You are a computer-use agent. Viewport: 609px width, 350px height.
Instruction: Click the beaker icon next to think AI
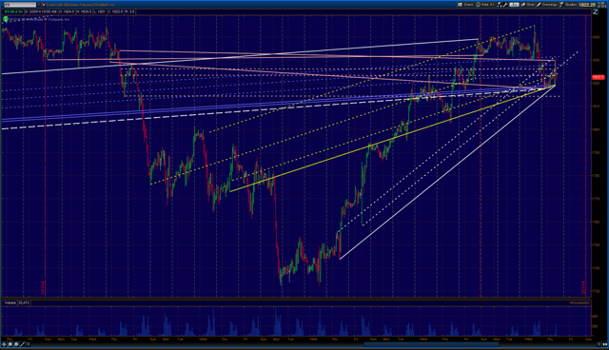click(500, 5)
